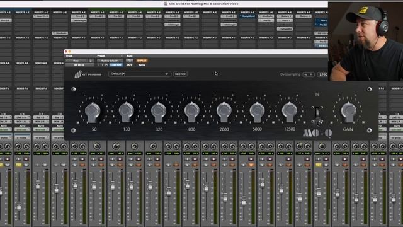Adjust the 130 Hz band knob
This screenshot has height=227, width=403.
tap(126, 112)
